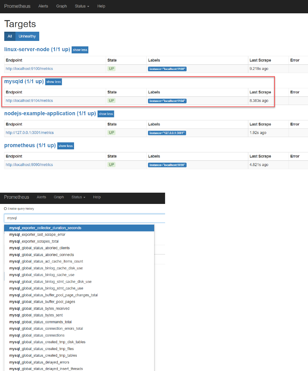Expand Status dropdown in top navbar
Viewport: 308px width, 371px height.
tap(82, 6)
